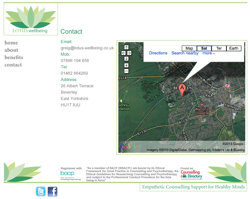
Task: Pan the map left with the arrow
Action: [x=123, y=53]
